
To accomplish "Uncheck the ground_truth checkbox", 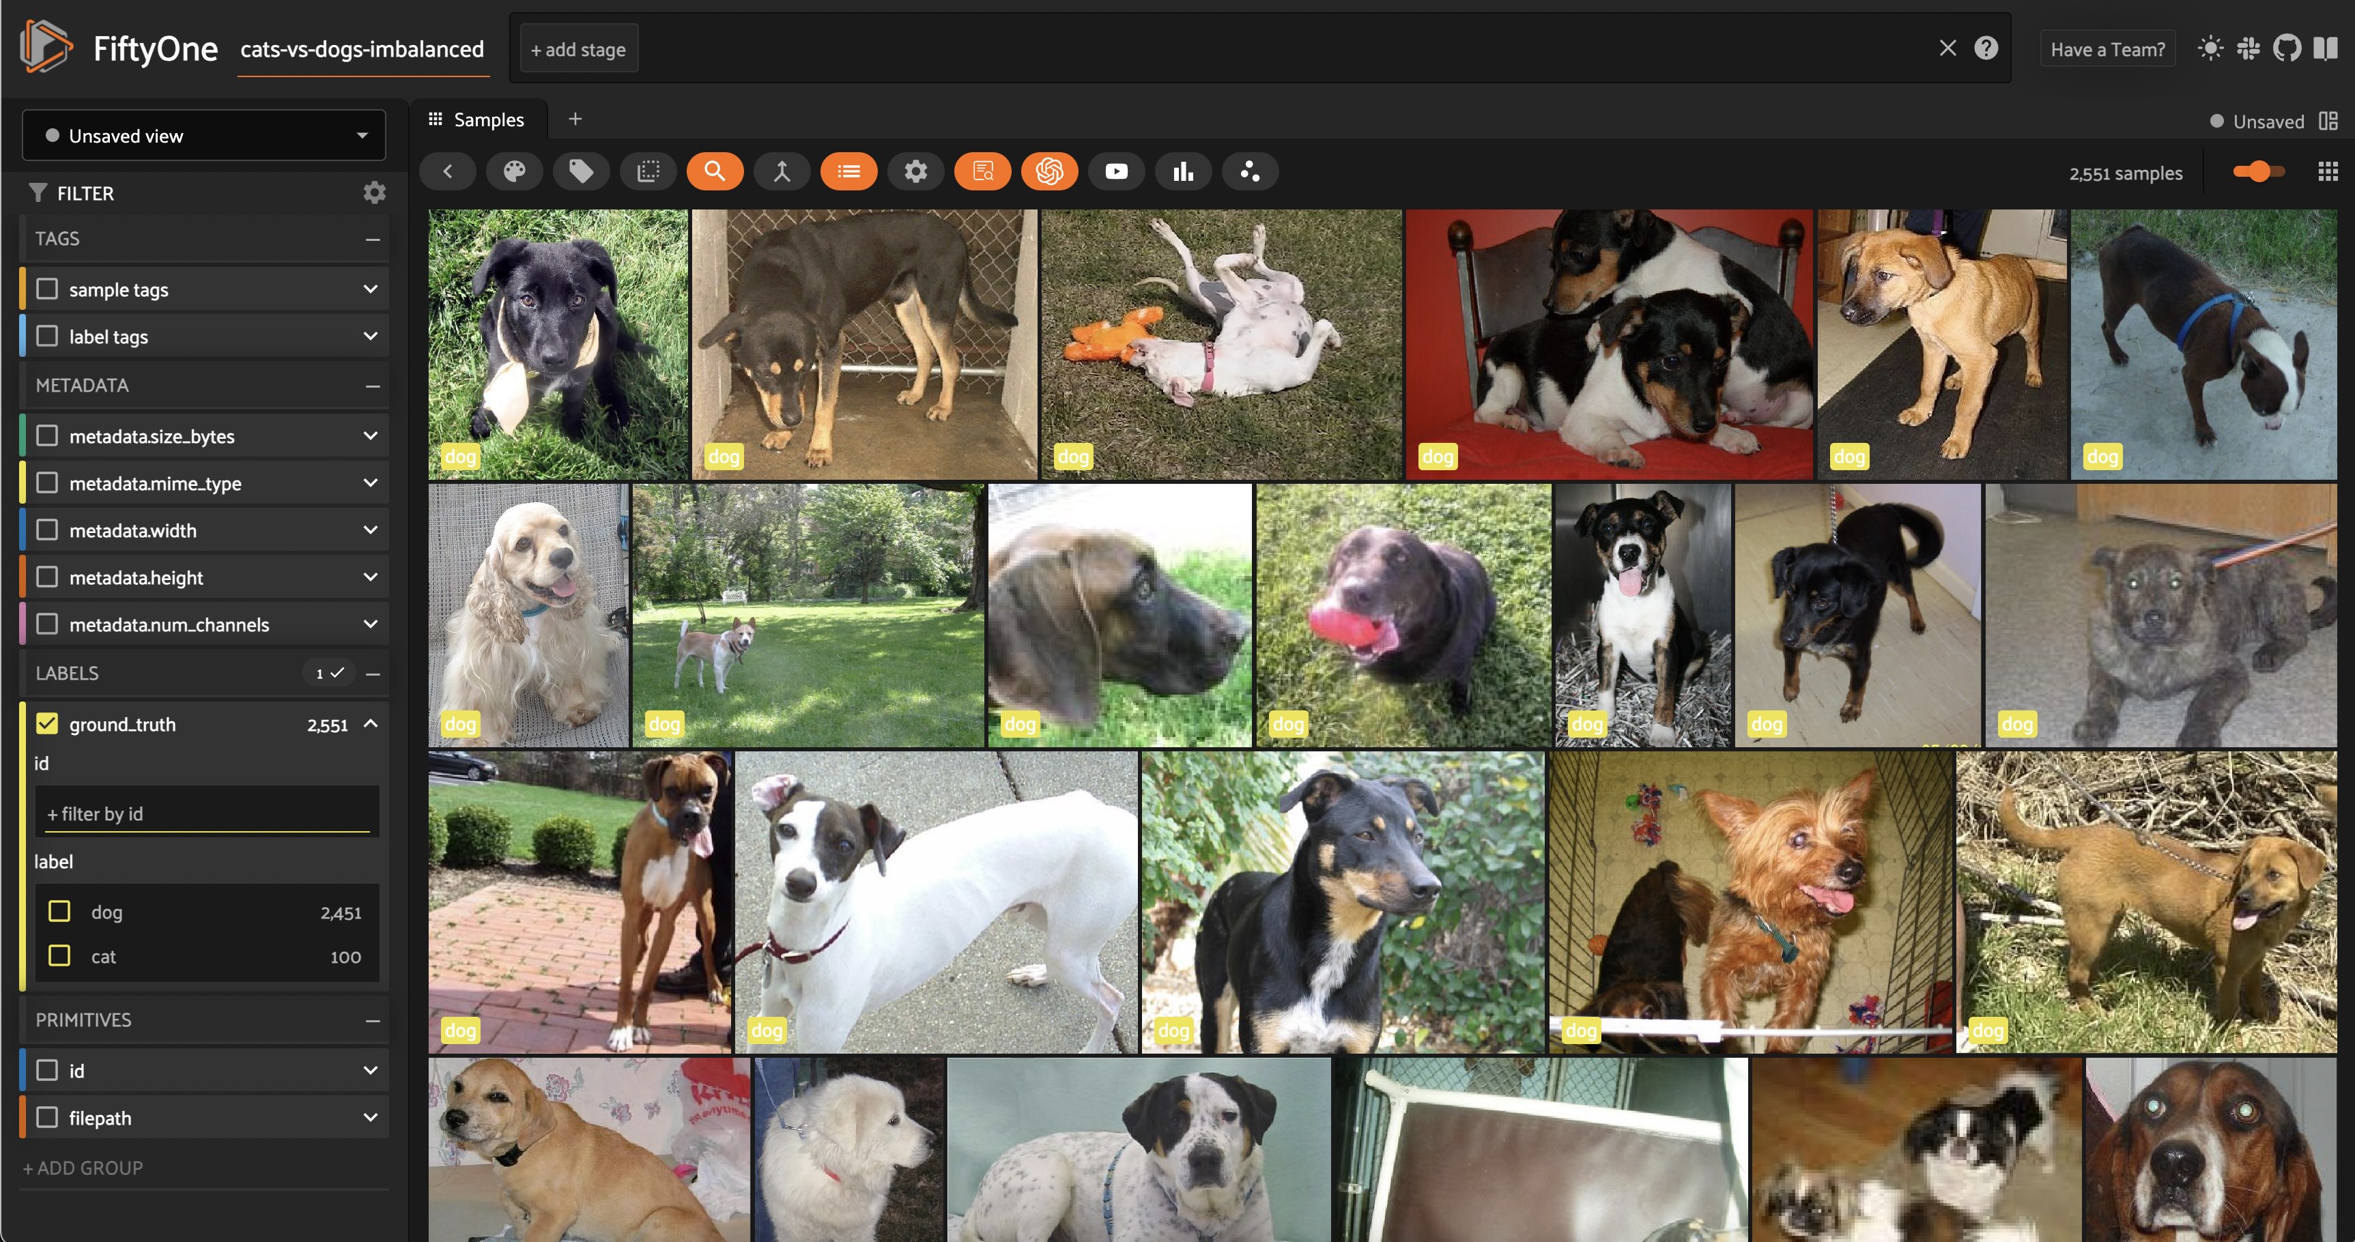I will 46,724.
